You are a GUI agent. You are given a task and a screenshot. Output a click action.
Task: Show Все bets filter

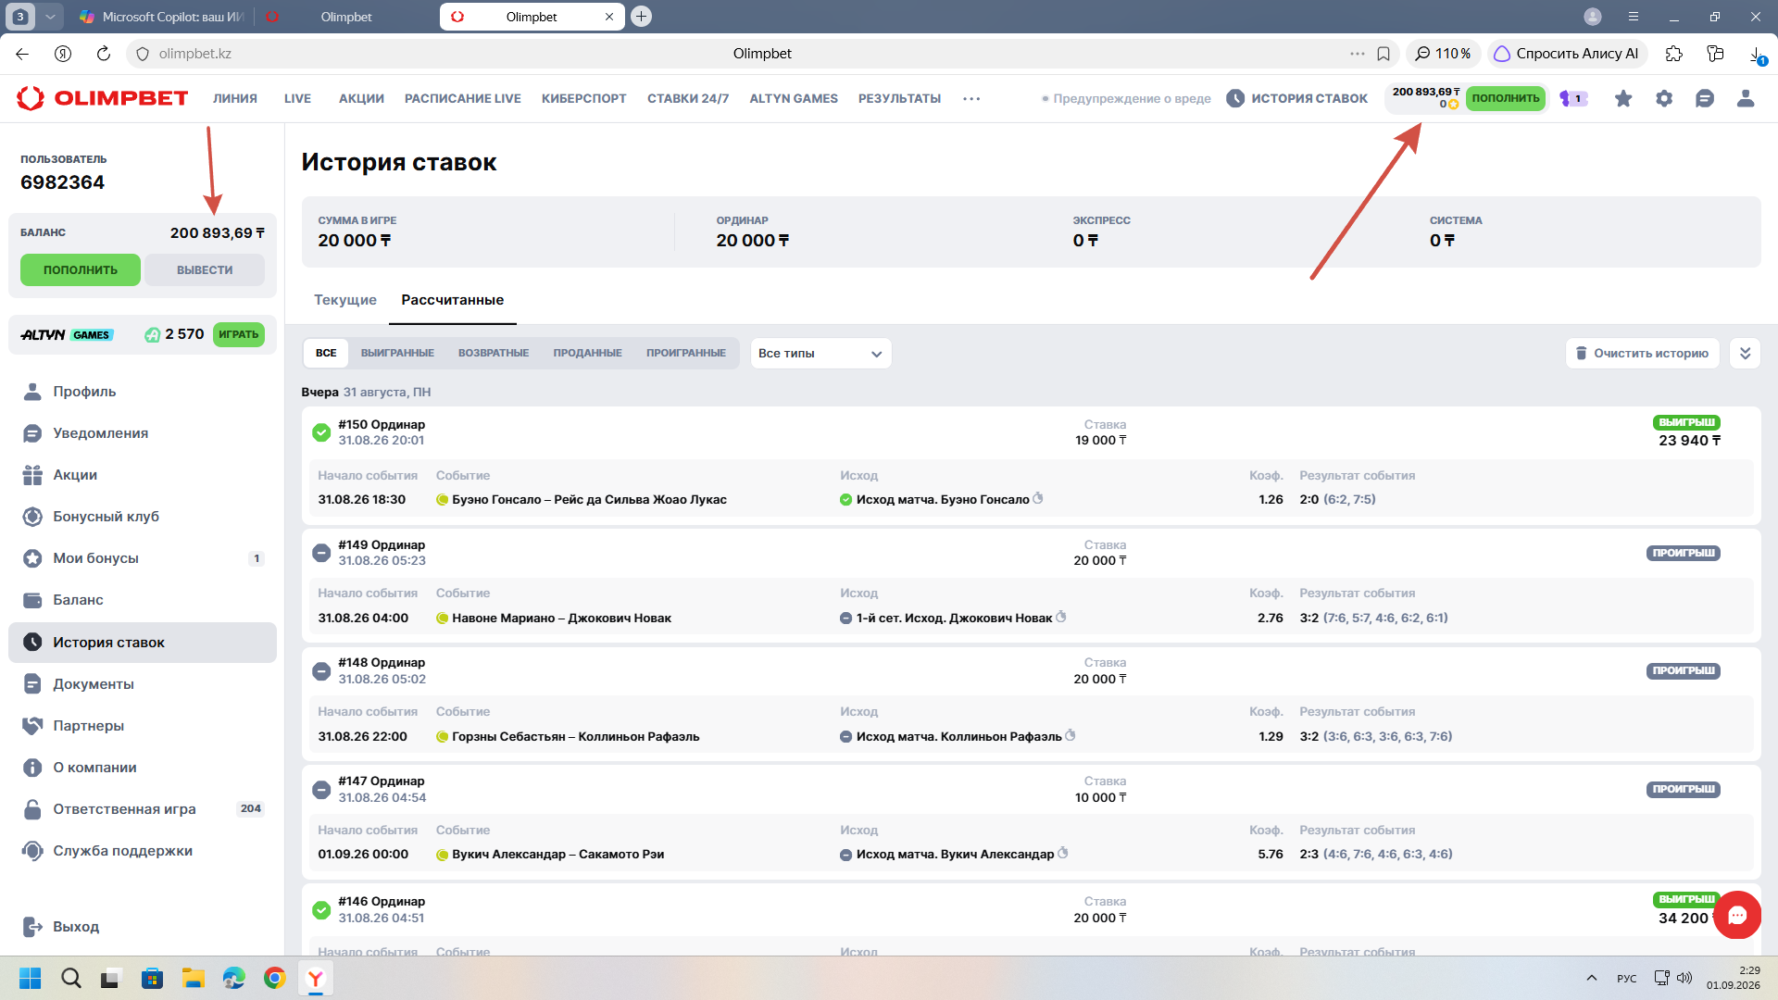(x=326, y=354)
